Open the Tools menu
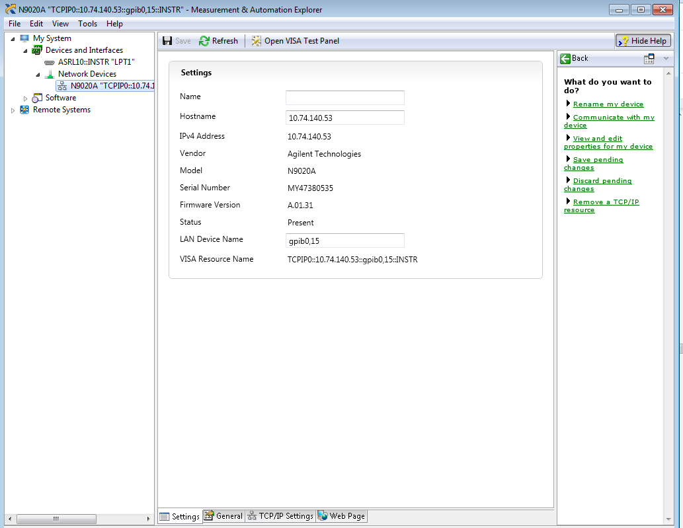683x528 pixels. click(87, 24)
